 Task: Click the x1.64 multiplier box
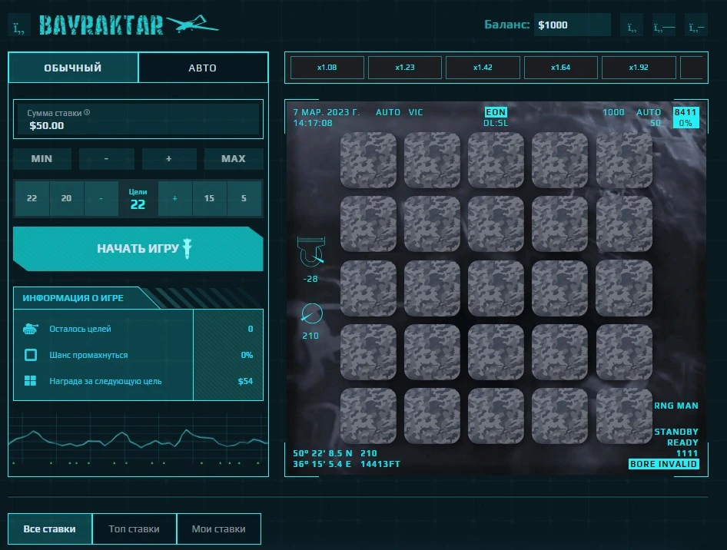click(560, 68)
